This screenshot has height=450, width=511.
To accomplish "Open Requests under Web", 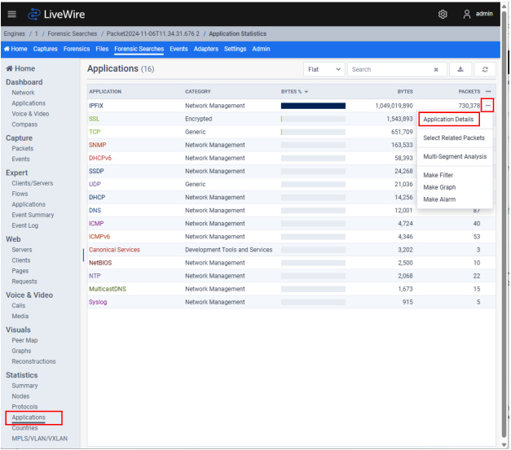I will [24, 282].
